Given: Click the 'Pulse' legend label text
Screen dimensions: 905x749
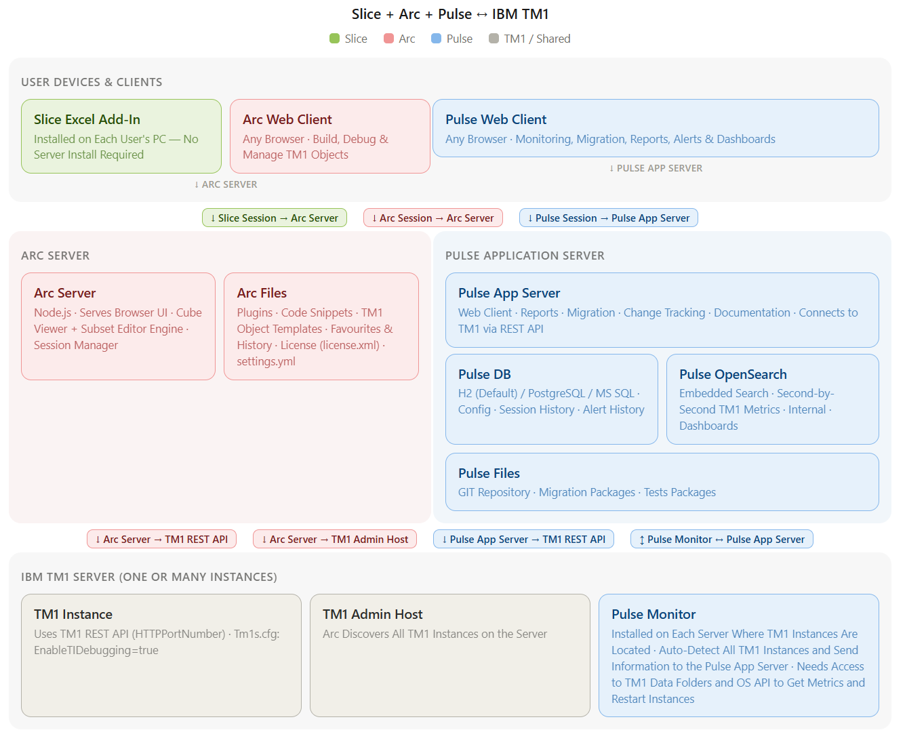Looking at the screenshot, I should 460,39.
